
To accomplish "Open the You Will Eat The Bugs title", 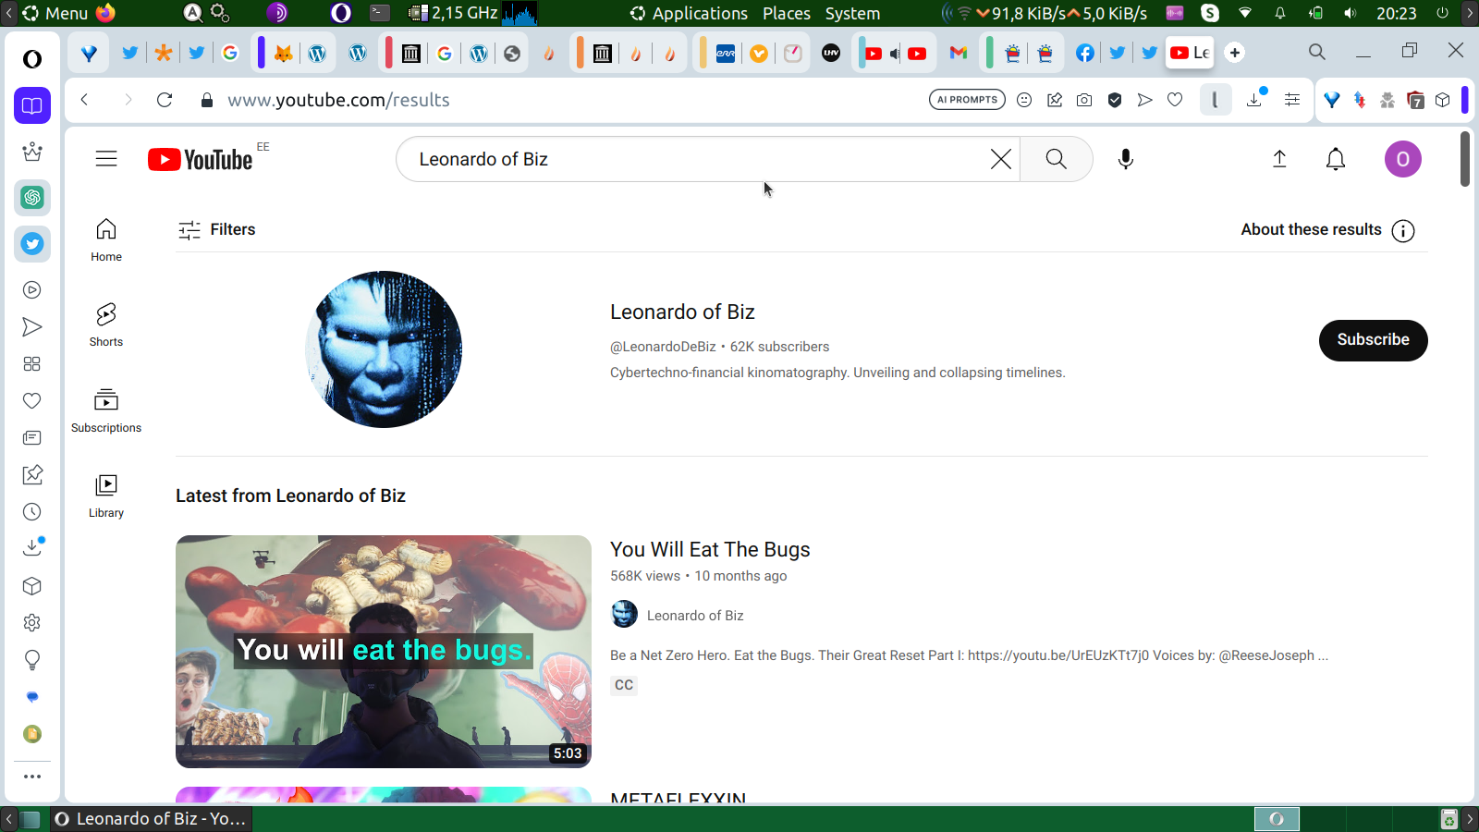I will (710, 549).
